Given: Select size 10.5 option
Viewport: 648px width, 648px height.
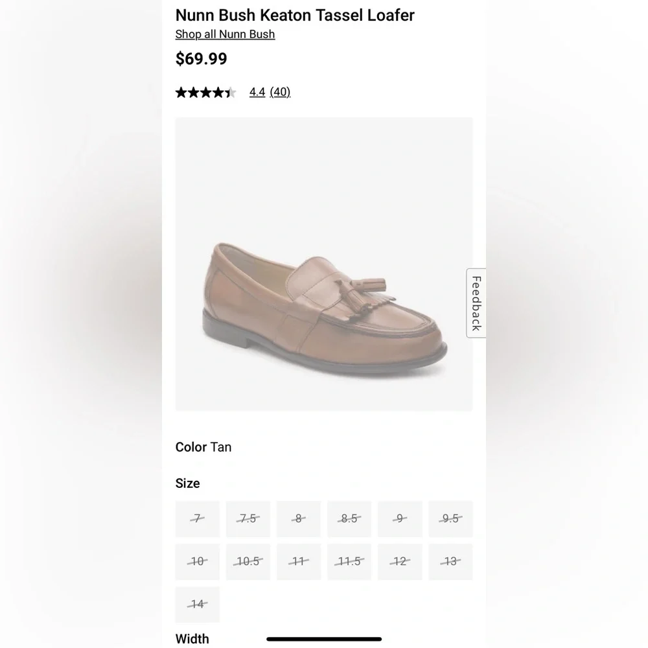Looking at the screenshot, I should click(248, 562).
